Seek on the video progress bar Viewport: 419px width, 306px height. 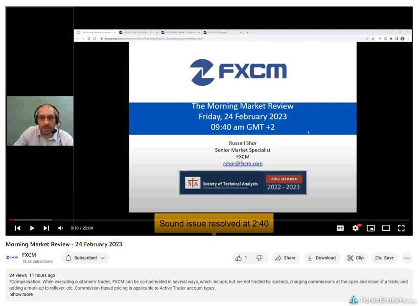click(x=196, y=220)
